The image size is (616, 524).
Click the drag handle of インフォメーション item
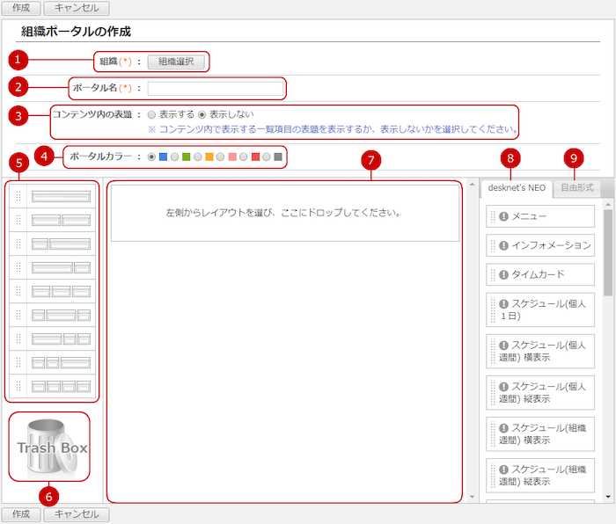pyautogui.click(x=493, y=245)
